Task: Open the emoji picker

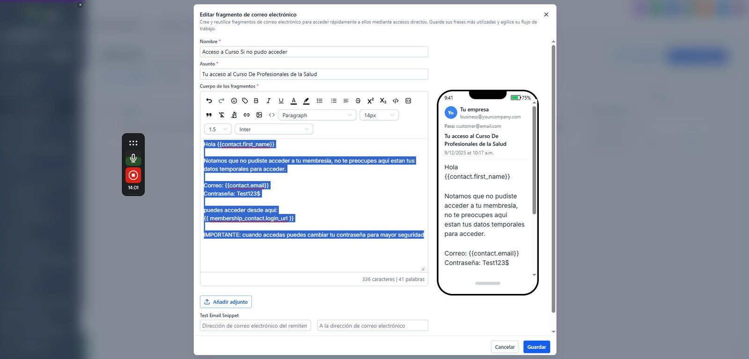Action: pos(234,101)
